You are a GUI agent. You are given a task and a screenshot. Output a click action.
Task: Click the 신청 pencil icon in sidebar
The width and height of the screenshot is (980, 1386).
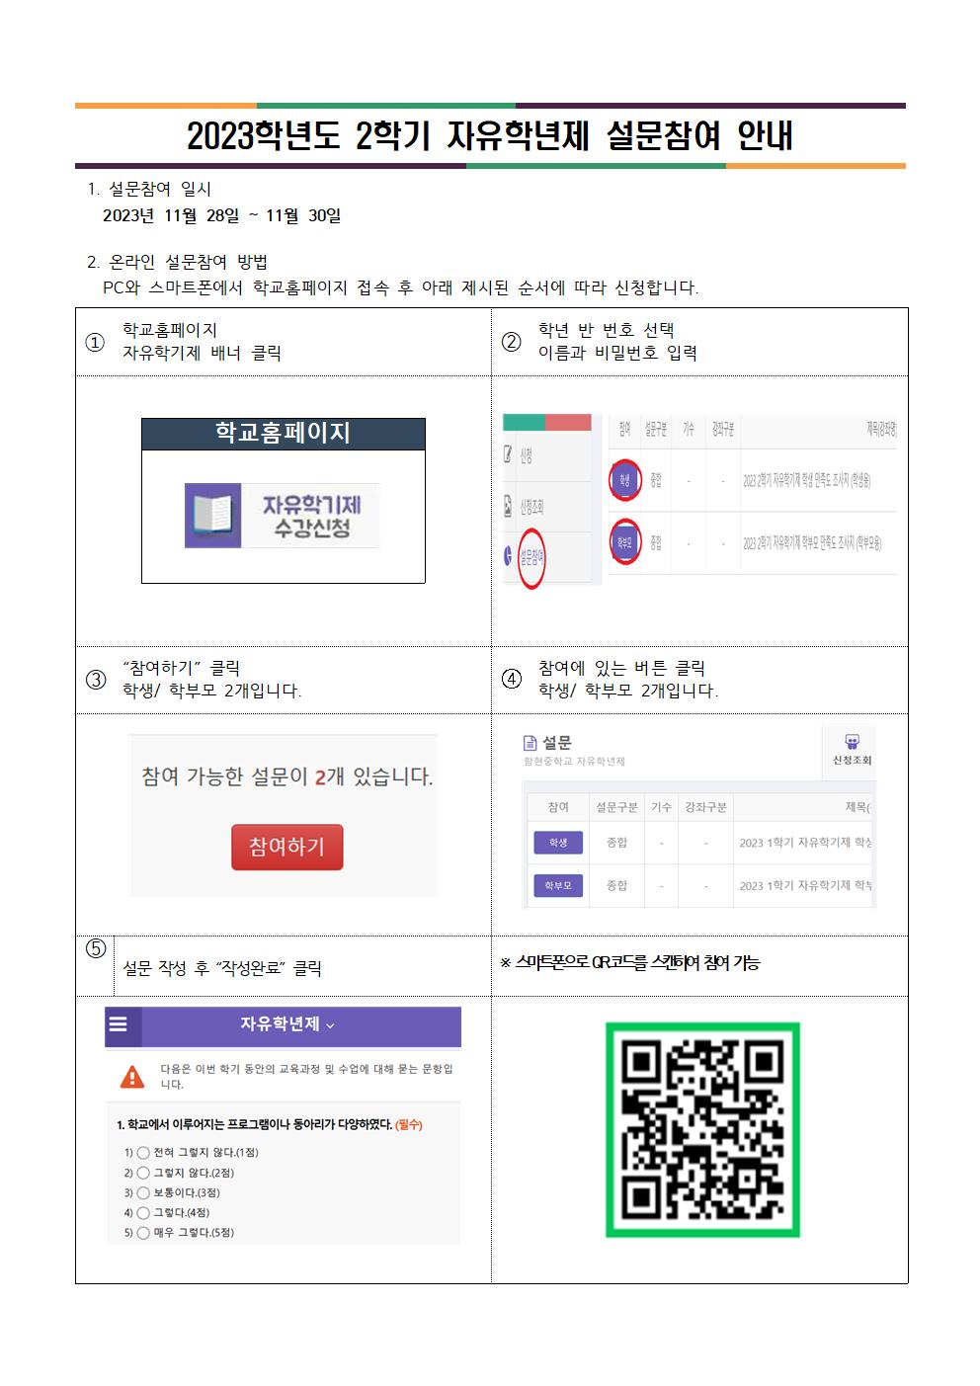click(x=509, y=455)
